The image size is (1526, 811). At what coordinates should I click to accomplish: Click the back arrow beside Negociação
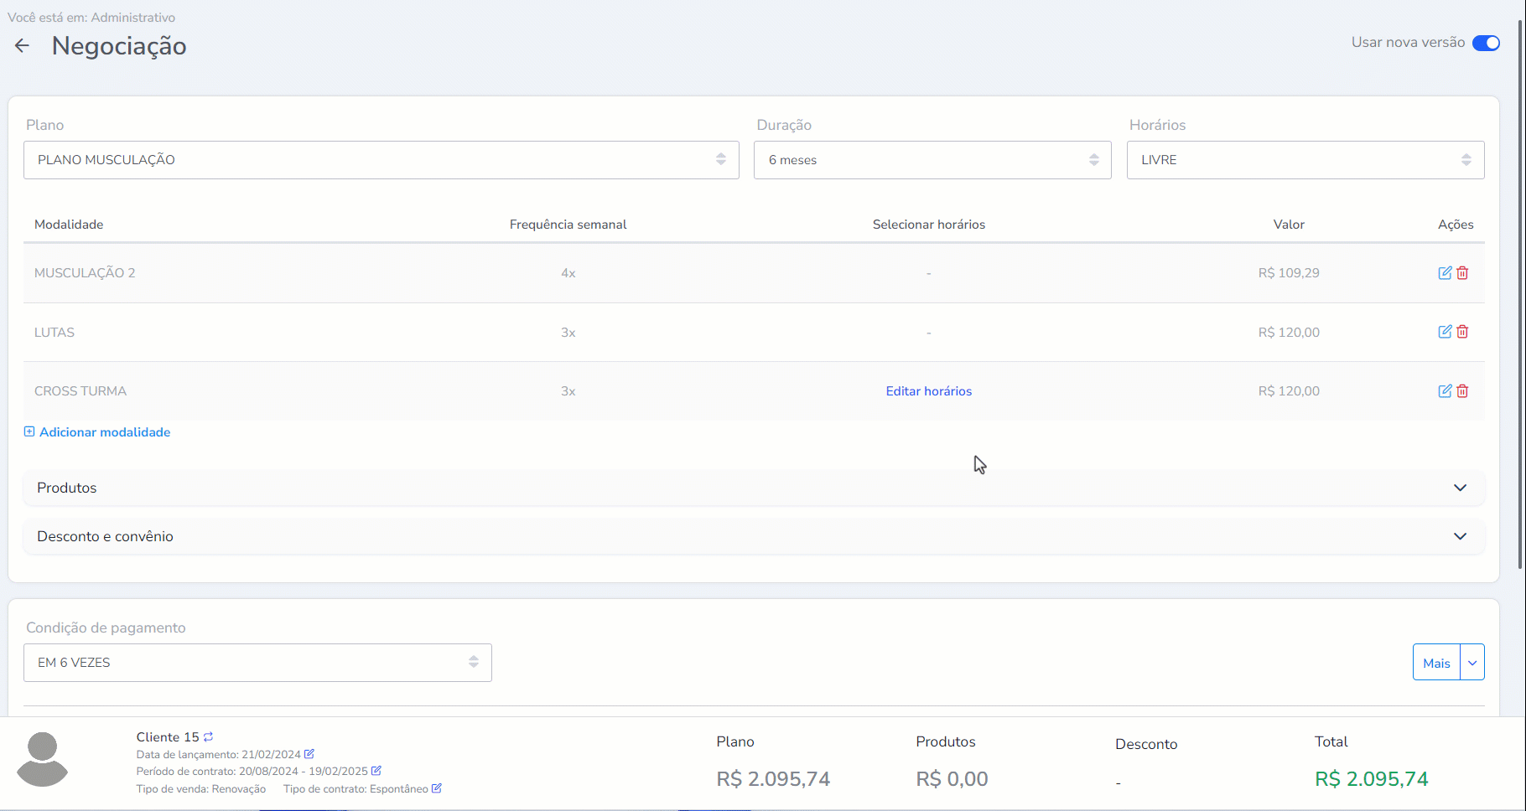[22, 46]
